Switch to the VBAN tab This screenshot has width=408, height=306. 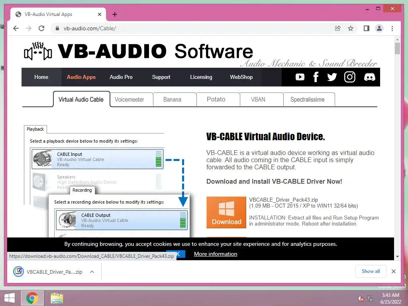point(261,99)
